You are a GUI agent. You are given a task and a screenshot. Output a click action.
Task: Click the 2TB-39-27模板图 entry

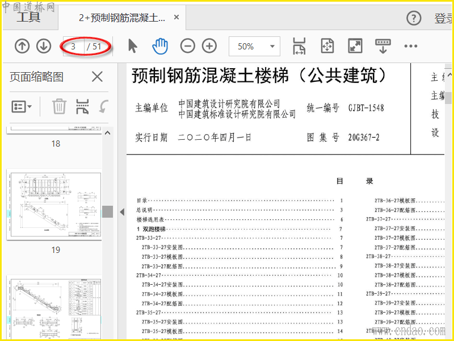click(x=409, y=312)
